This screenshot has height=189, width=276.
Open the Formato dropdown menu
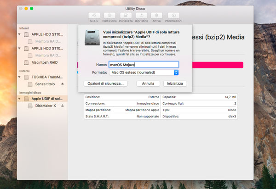pos(144,72)
